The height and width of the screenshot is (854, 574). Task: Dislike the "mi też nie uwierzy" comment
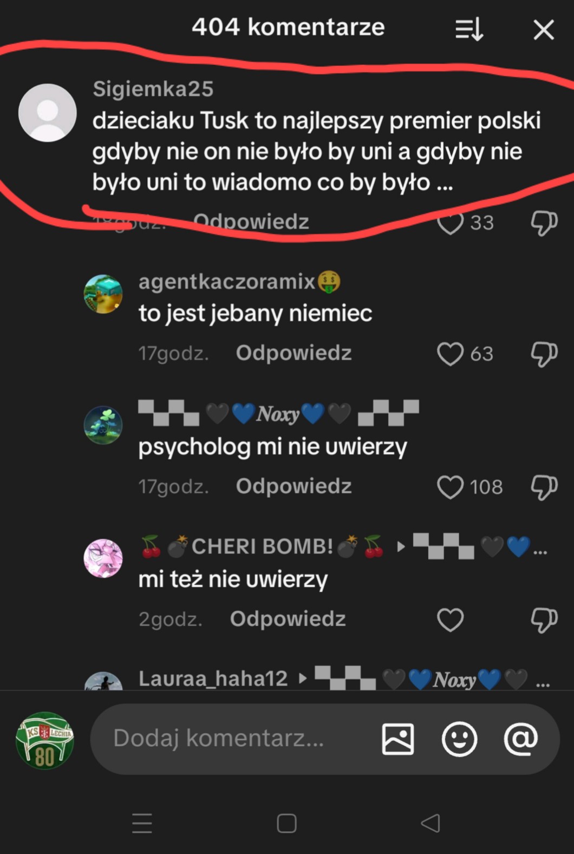(x=544, y=620)
